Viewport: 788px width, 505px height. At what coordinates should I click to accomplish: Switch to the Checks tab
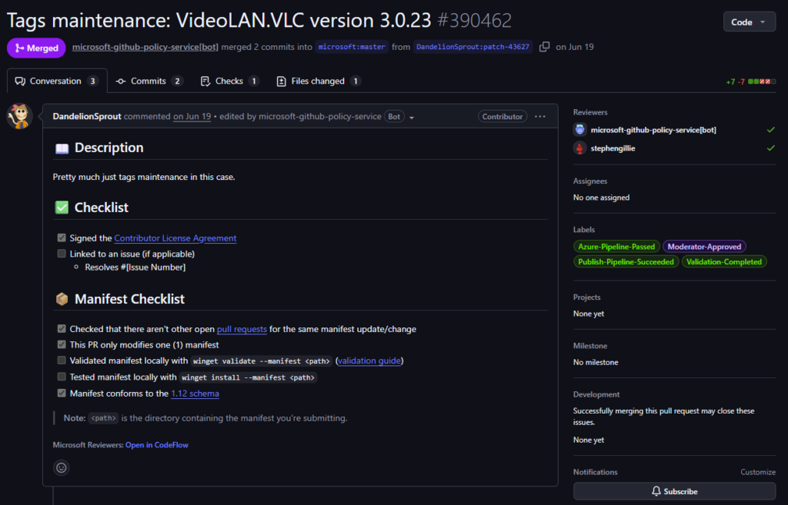pyautogui.click(x=229, y=81)
